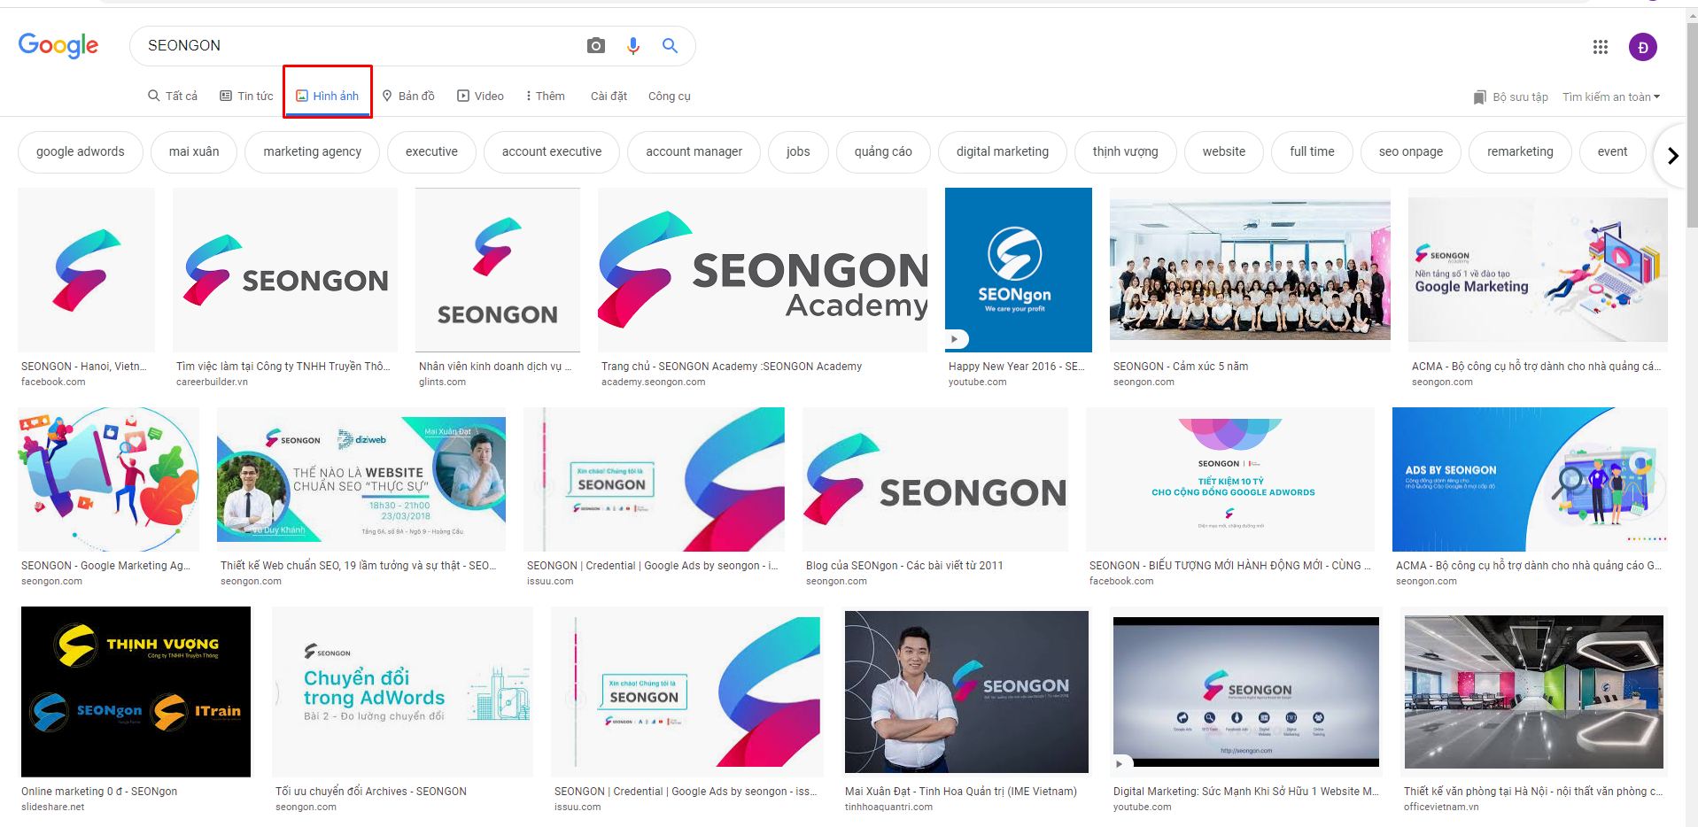Filter by thịnh vượng chip
This screenshot has height=827, width=1698.
point(1125,151)
